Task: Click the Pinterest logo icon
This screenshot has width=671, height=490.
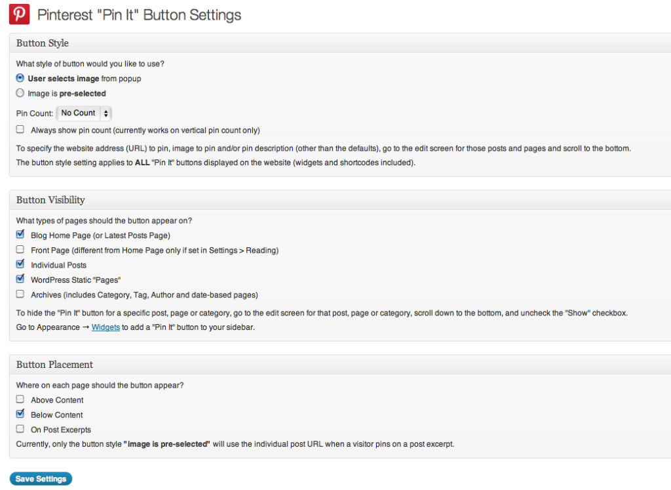Action: (x=19, y=14)
